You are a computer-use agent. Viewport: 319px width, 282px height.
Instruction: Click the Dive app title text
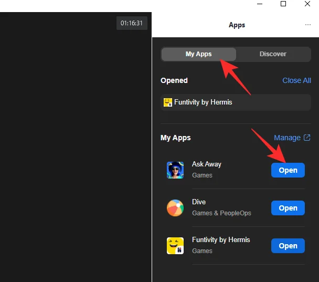click(199, 202)
